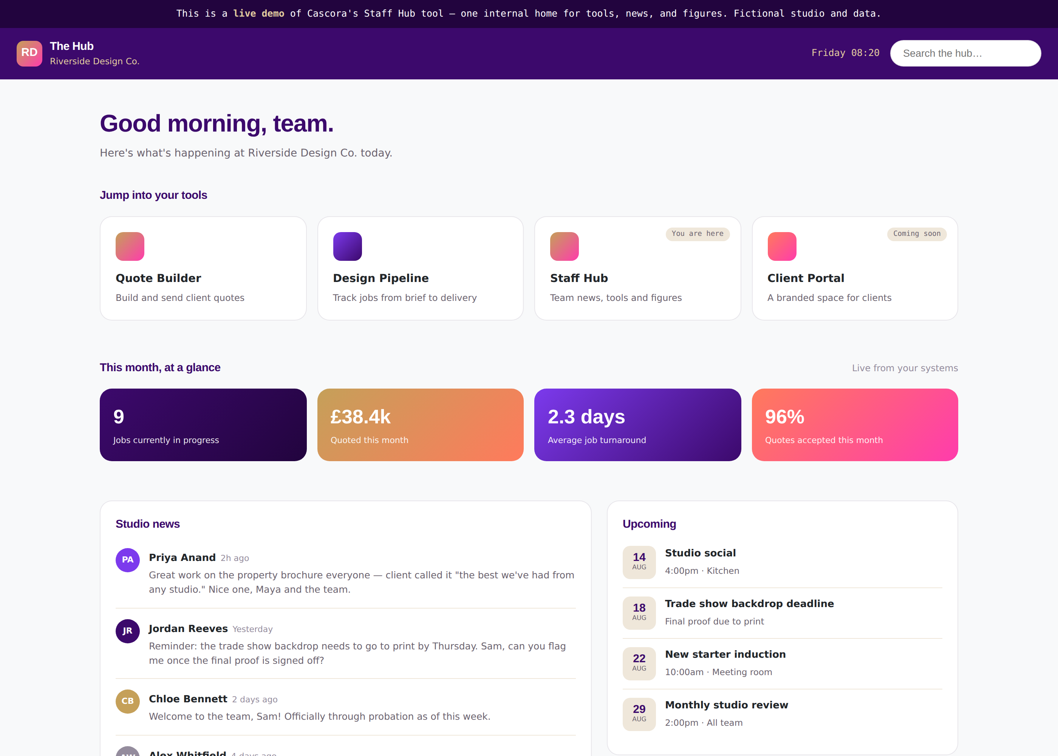Click 'Riverside Design Co.' header subtitle
Viewport: 1058px width, 756px height.
point(94,61)
